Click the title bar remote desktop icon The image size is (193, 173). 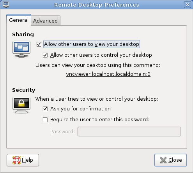[6, 5]
